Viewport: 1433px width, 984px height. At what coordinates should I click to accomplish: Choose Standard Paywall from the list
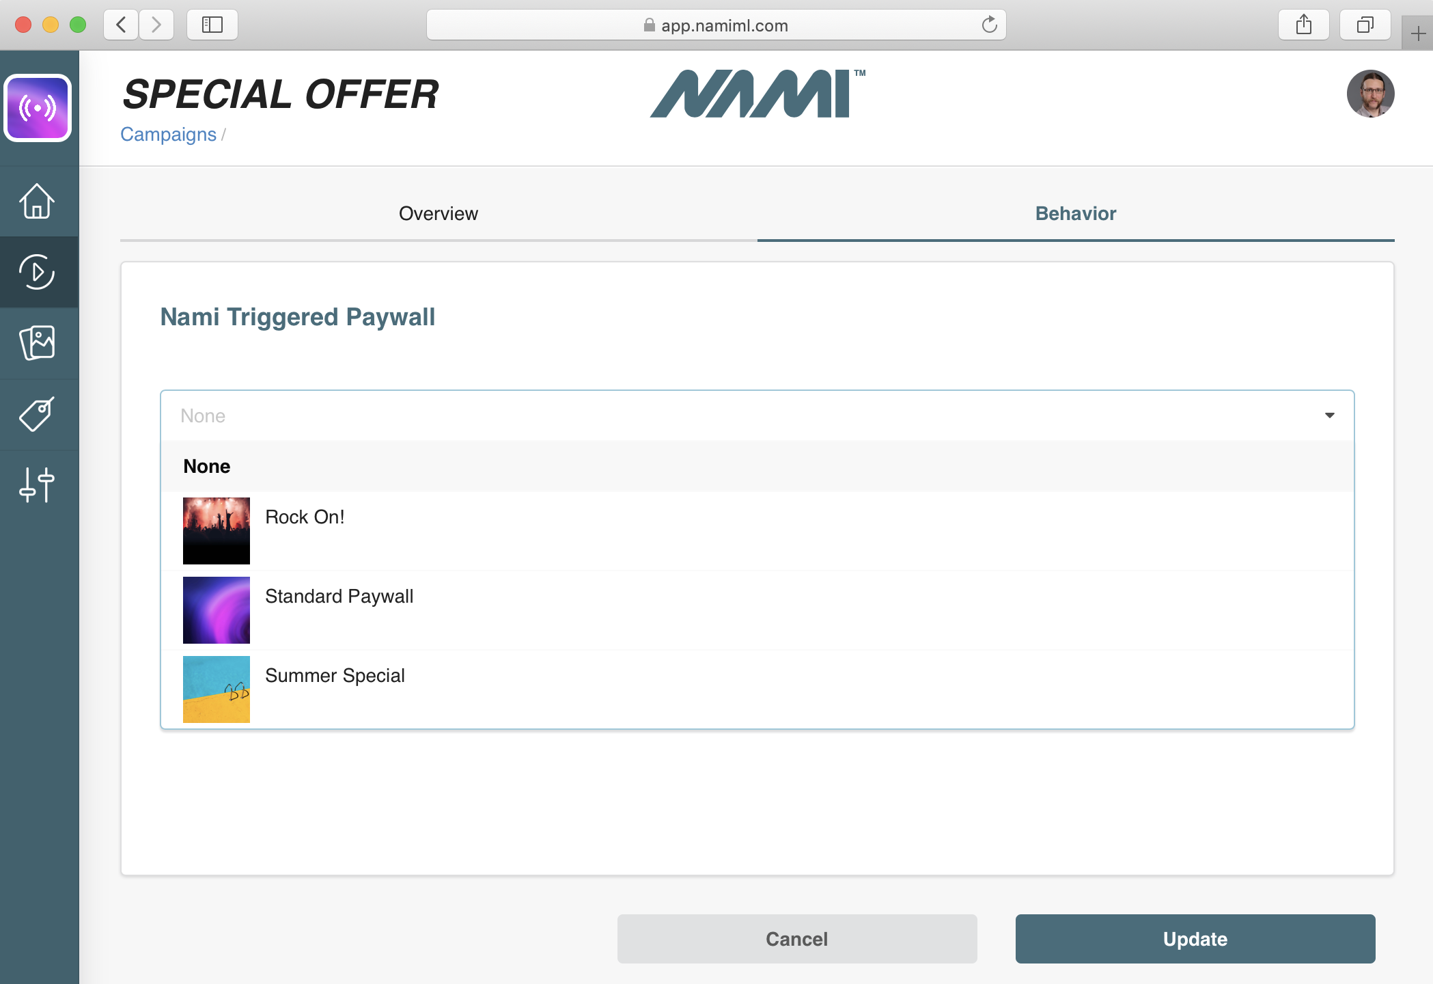(339, 597)
